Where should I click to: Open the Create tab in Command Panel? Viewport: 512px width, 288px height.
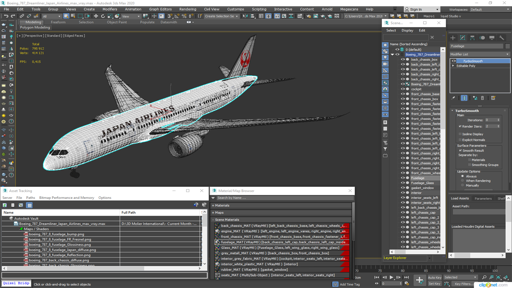pos(453,38)
